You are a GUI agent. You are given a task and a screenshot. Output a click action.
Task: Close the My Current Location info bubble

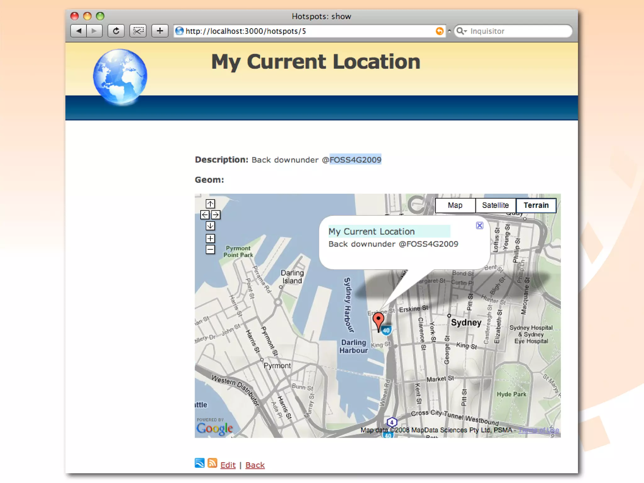tap(479, 225)
